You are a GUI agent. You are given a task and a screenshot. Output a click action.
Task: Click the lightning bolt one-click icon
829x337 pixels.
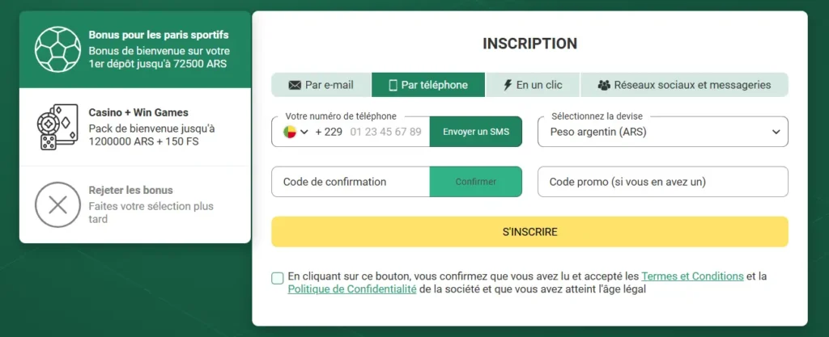pyautogui.click(x=508, y=85)
